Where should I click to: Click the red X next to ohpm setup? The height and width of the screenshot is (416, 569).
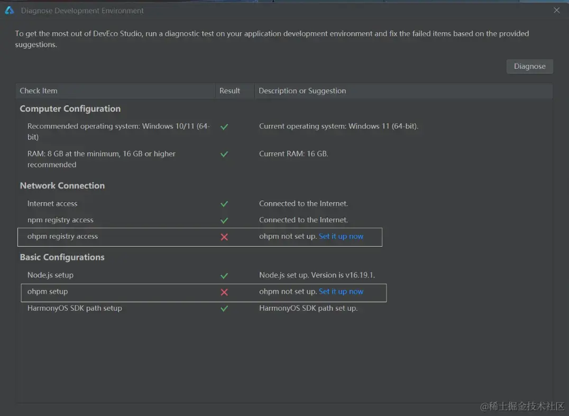[224, 292]
